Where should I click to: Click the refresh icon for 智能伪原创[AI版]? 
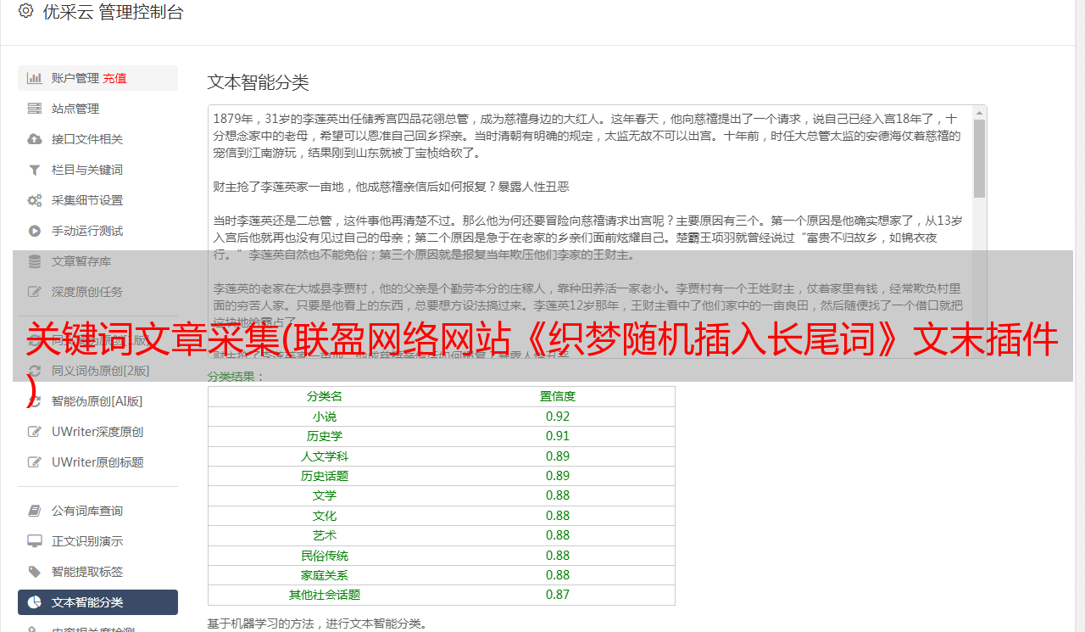click(35, 401)
